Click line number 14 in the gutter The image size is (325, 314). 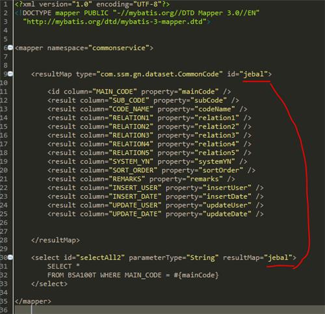(x=4, y=118)
